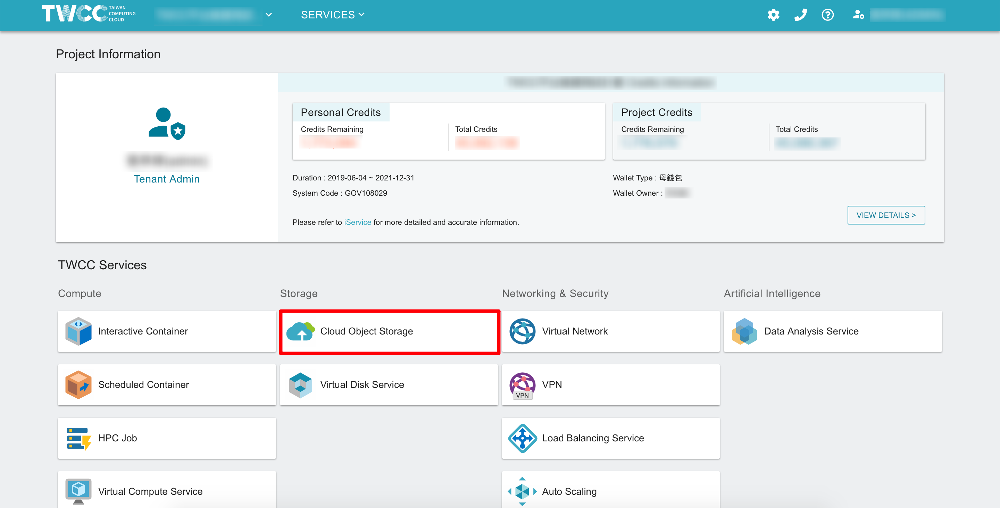Click the VPN globe icon

tap(522, 386)
